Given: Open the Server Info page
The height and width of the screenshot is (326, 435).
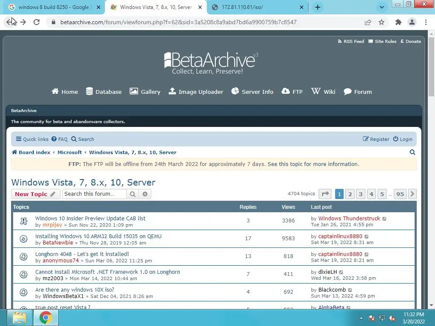Looking at the screenshot, I should (252, 92).
